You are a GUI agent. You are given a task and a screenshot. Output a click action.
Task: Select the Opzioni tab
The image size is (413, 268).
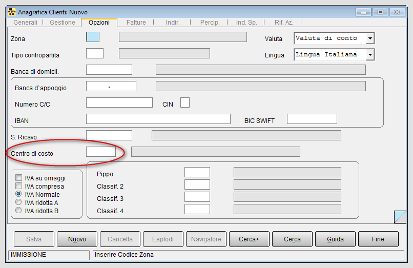click(x=99, y=23)
